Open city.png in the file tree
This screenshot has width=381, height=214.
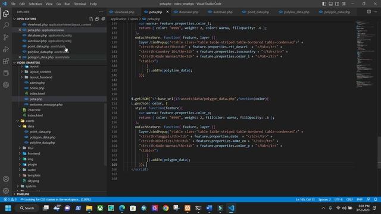pyautogui.click(x=33, y=181)
